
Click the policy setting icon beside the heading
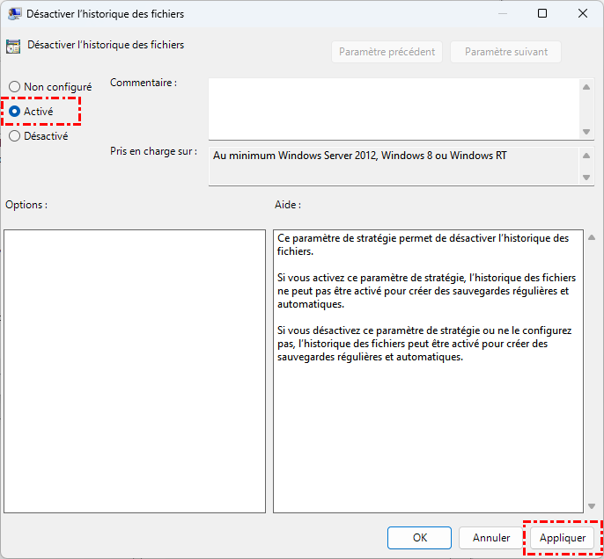click(13, 47)
